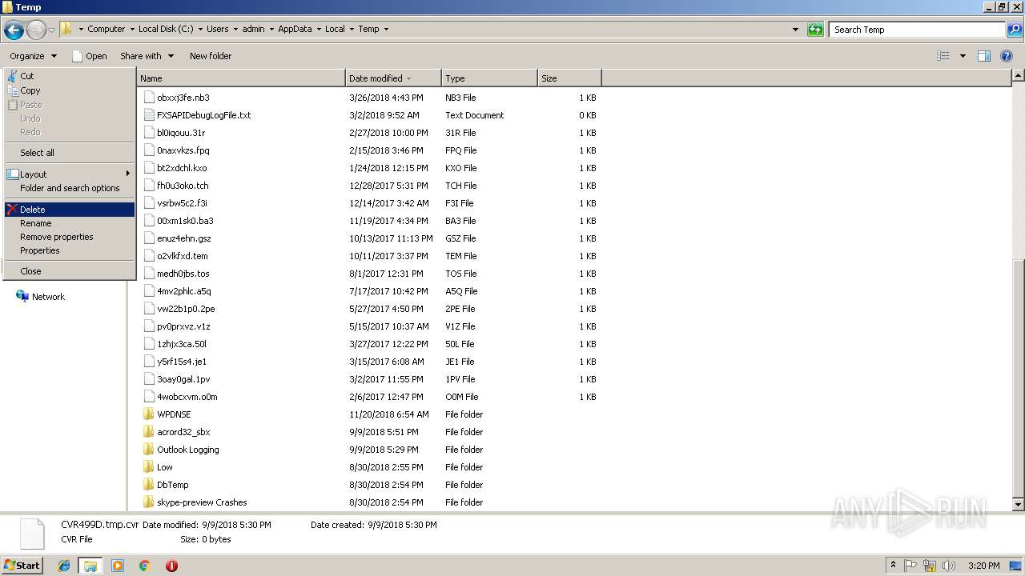Open the address bar history dropdown
Viewport: 1025px width, 576px height.
(795, 30)
